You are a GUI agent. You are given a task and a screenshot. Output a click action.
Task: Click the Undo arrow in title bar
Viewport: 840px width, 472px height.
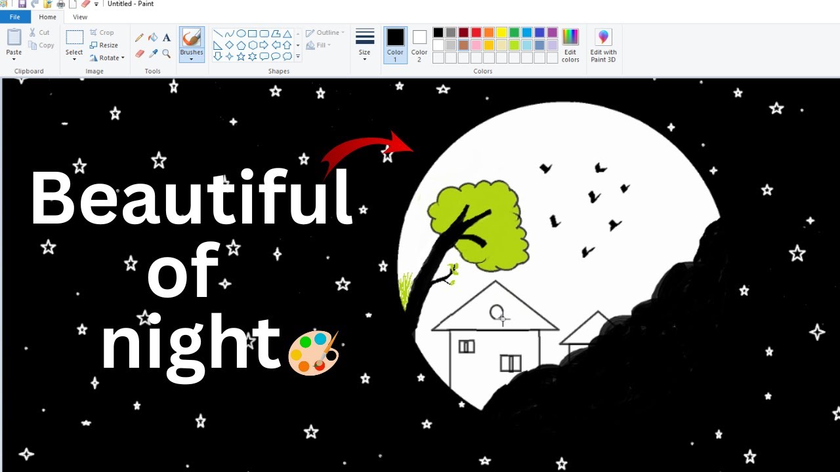(x=33, y=4)
